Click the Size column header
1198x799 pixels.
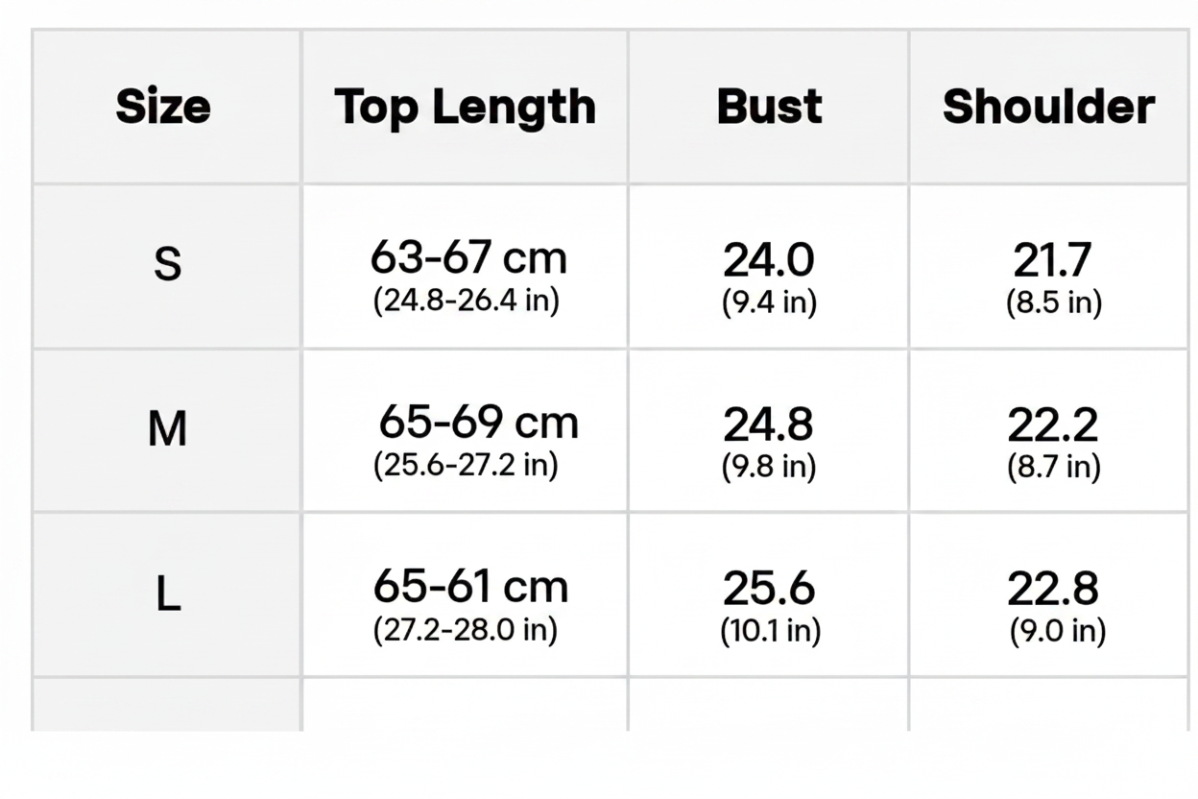pyautogui.click(x=163, y=107)
